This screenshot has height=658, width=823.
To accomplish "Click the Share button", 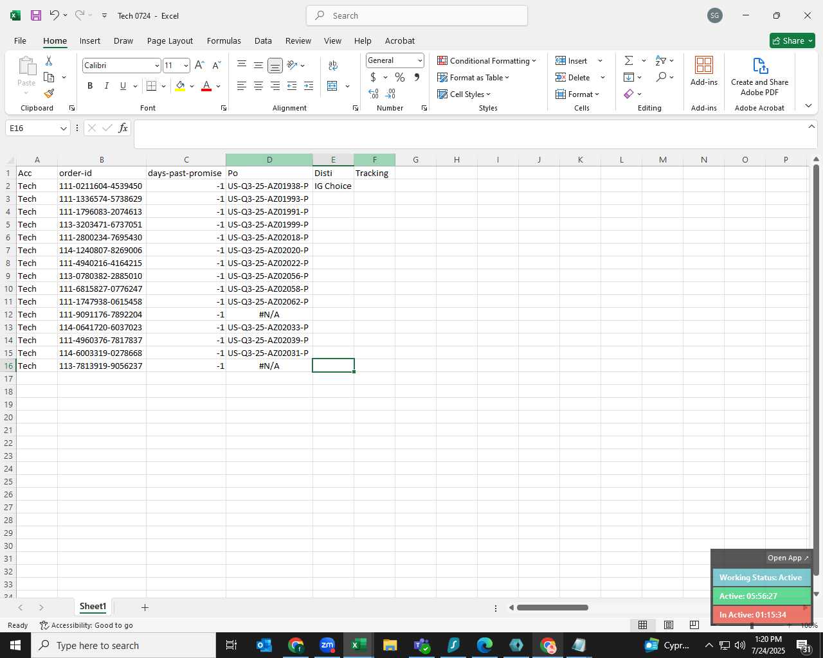I will tap(792, 40).
